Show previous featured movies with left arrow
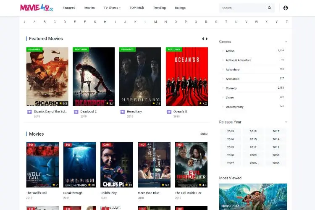Viewport: 315px width, 210px height. coord(203,39)
